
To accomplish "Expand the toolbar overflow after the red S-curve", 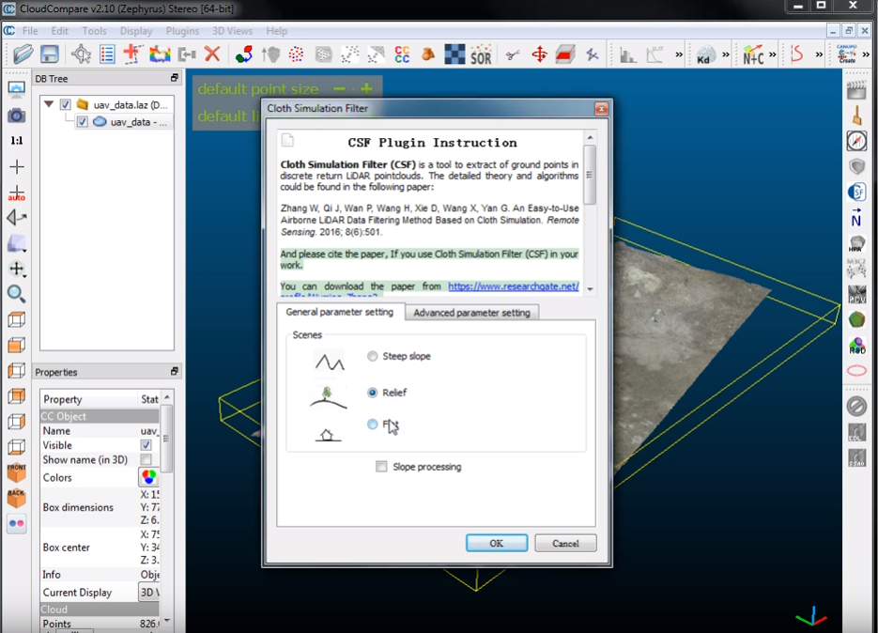I will 819,54.
